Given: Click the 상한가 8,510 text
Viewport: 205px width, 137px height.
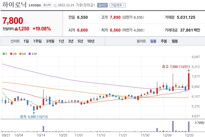Looking at the screenshot, I should (x=133, y=17).
